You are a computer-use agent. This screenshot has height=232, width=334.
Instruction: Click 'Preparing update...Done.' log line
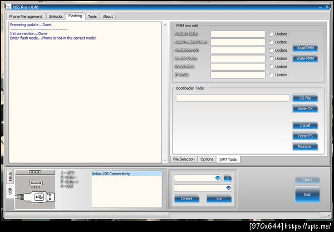31,24
